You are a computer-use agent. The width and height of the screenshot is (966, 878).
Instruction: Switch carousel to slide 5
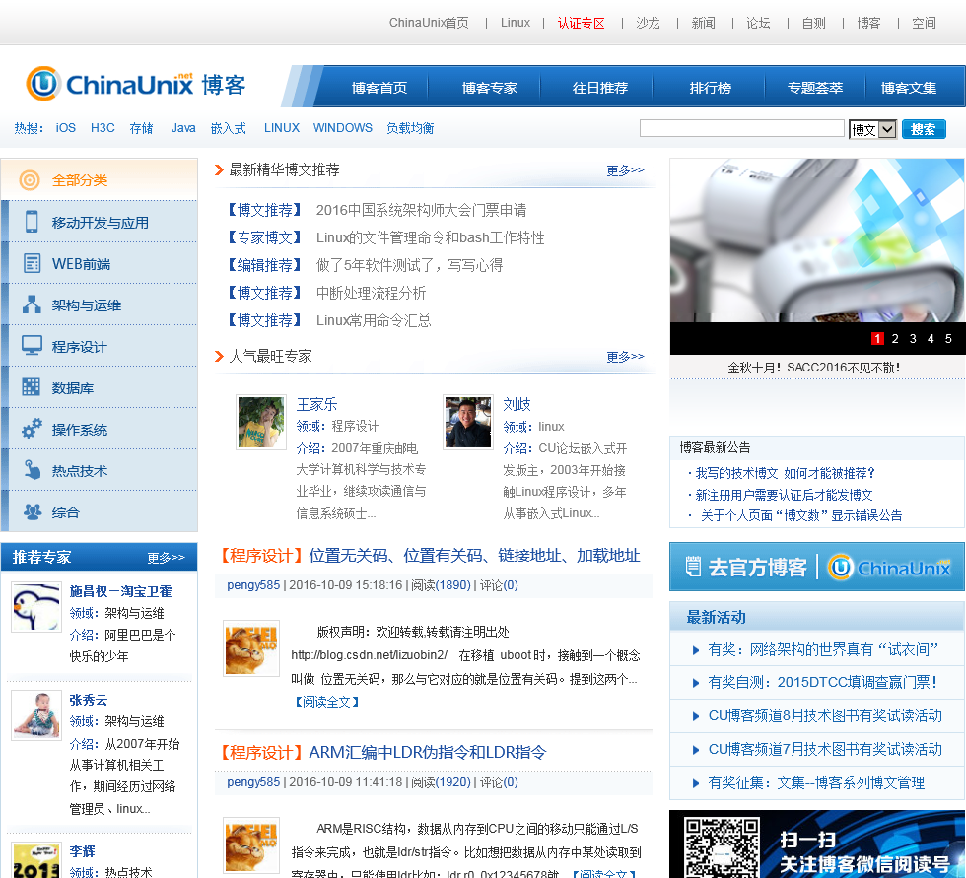948,339
